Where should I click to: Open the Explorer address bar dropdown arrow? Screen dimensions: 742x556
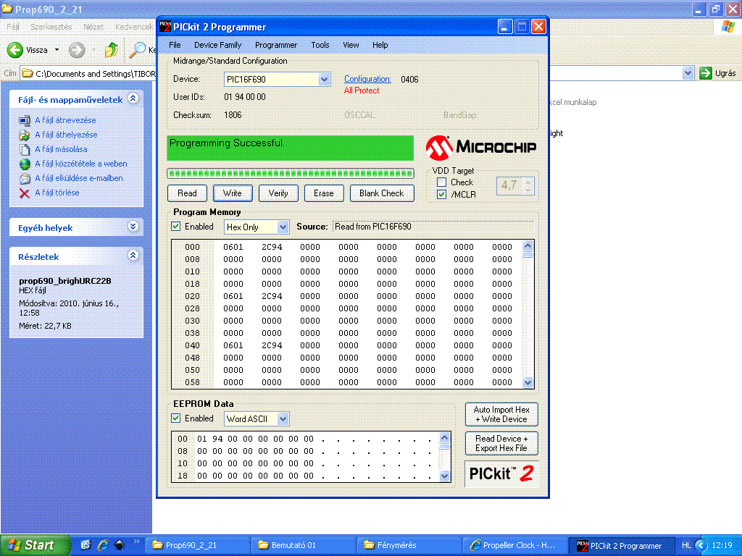[688, 73]
